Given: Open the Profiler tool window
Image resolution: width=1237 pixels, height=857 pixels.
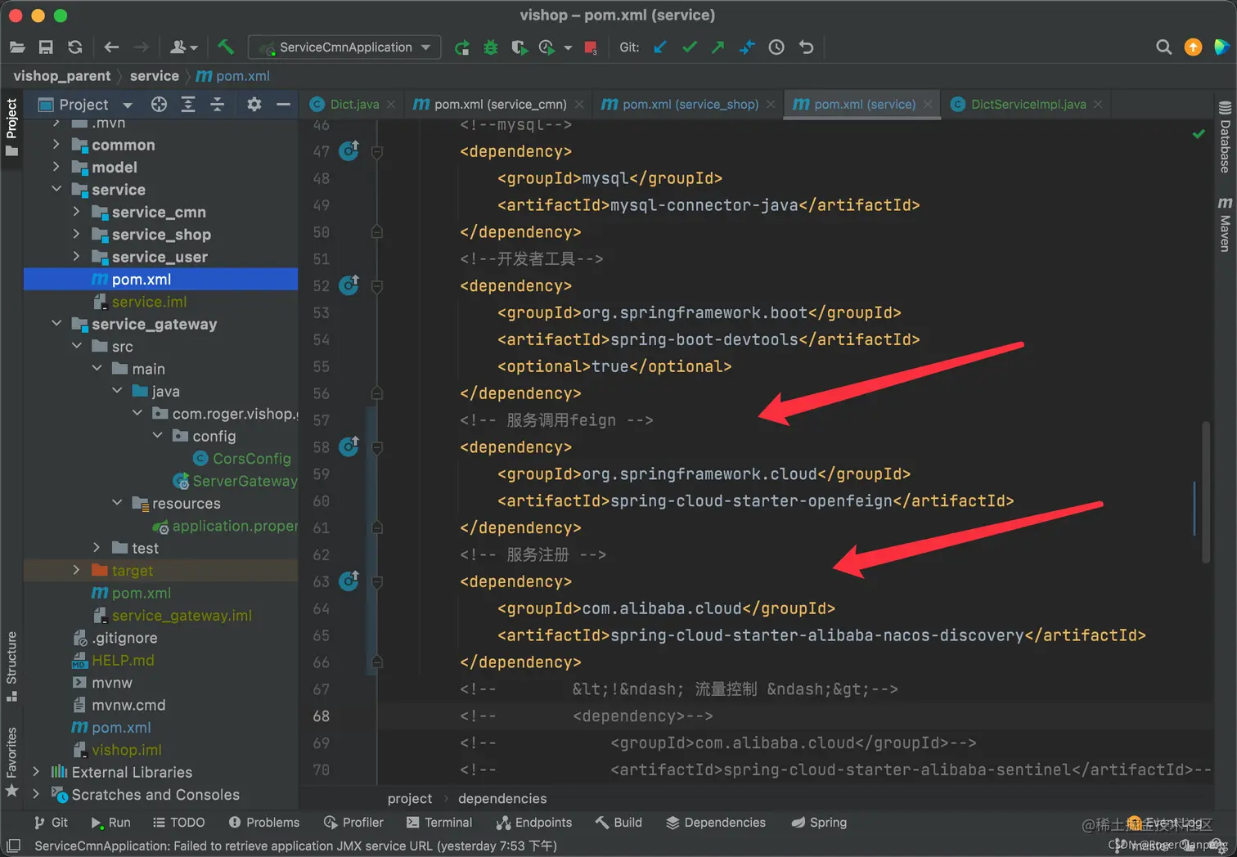Looking at the screenshot, I should pos(353,822).
